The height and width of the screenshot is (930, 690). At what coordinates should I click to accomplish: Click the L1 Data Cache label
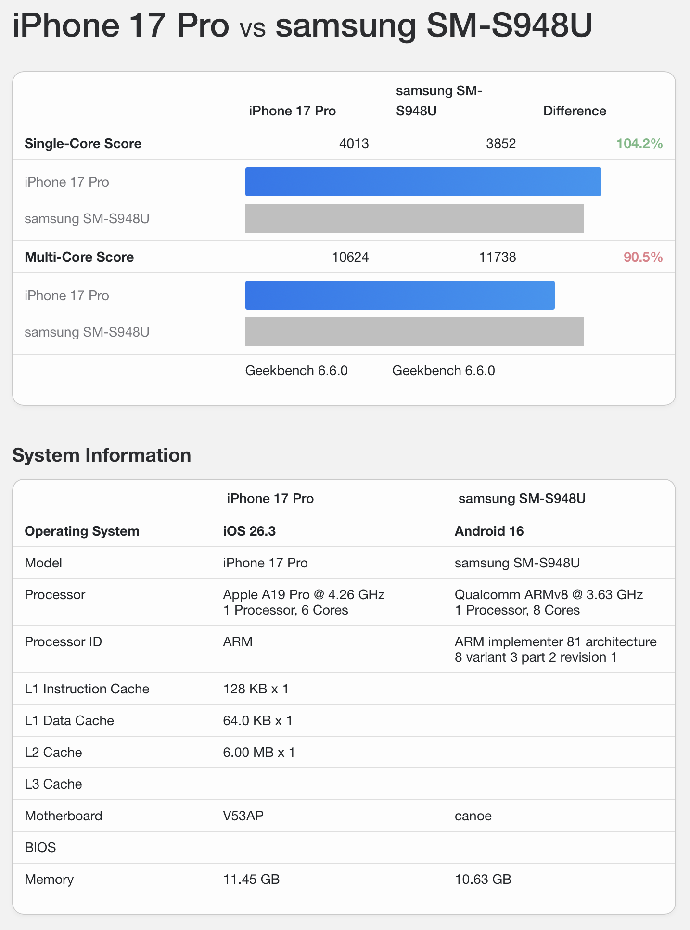(69, 721)
